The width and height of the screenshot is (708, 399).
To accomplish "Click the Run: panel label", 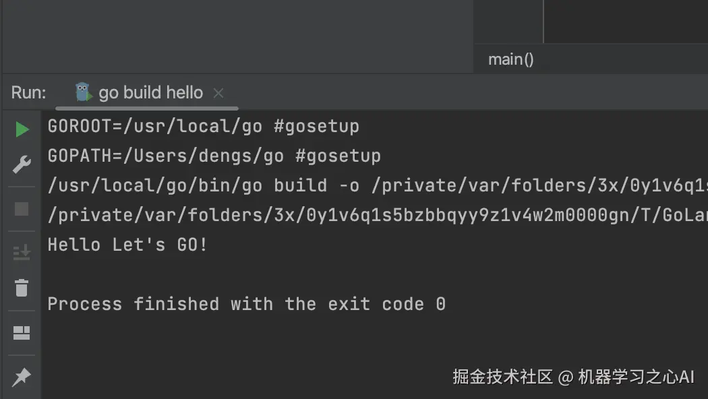I will tap(28, 92).
